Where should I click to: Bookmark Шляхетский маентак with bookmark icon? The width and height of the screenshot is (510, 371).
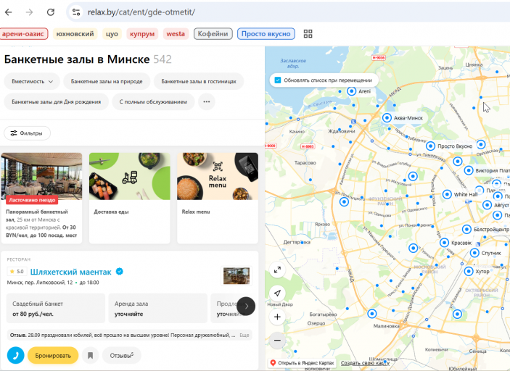91,355
